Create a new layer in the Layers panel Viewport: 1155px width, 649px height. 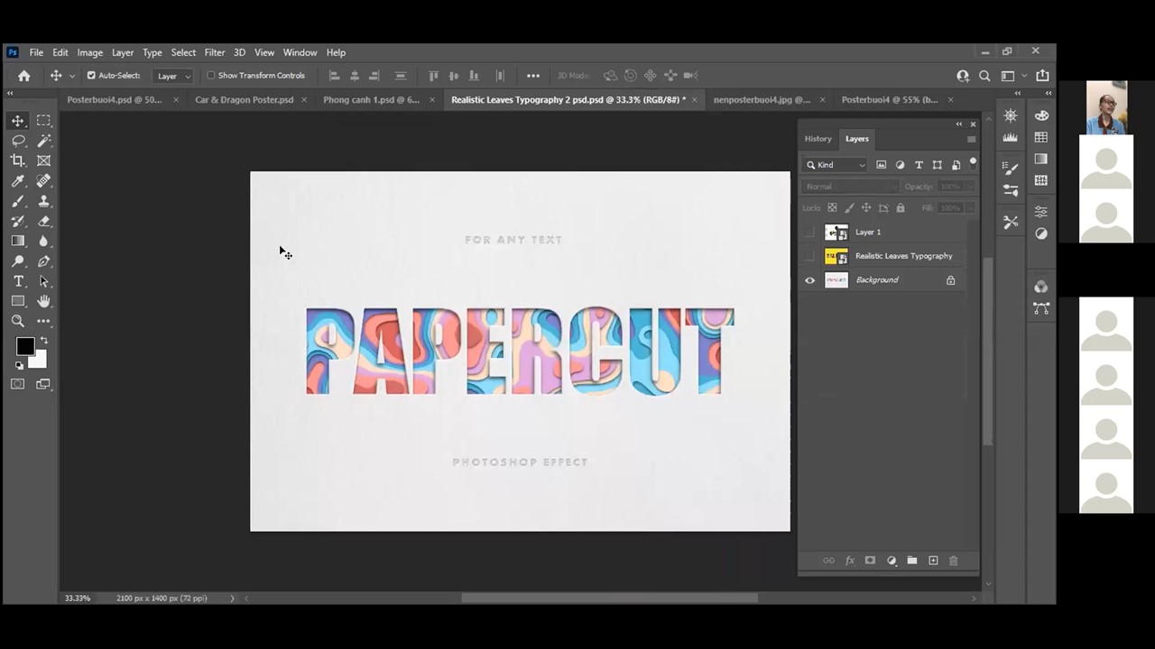pos(933,561)
